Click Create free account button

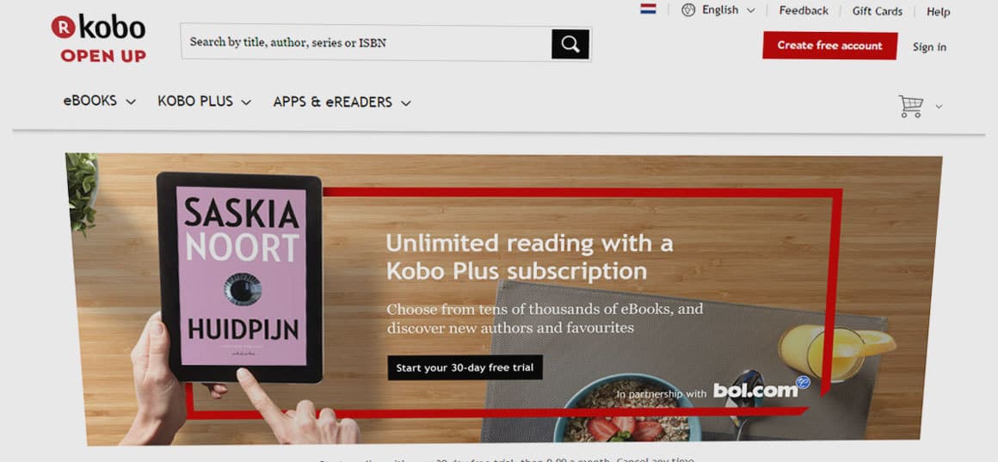830,46
